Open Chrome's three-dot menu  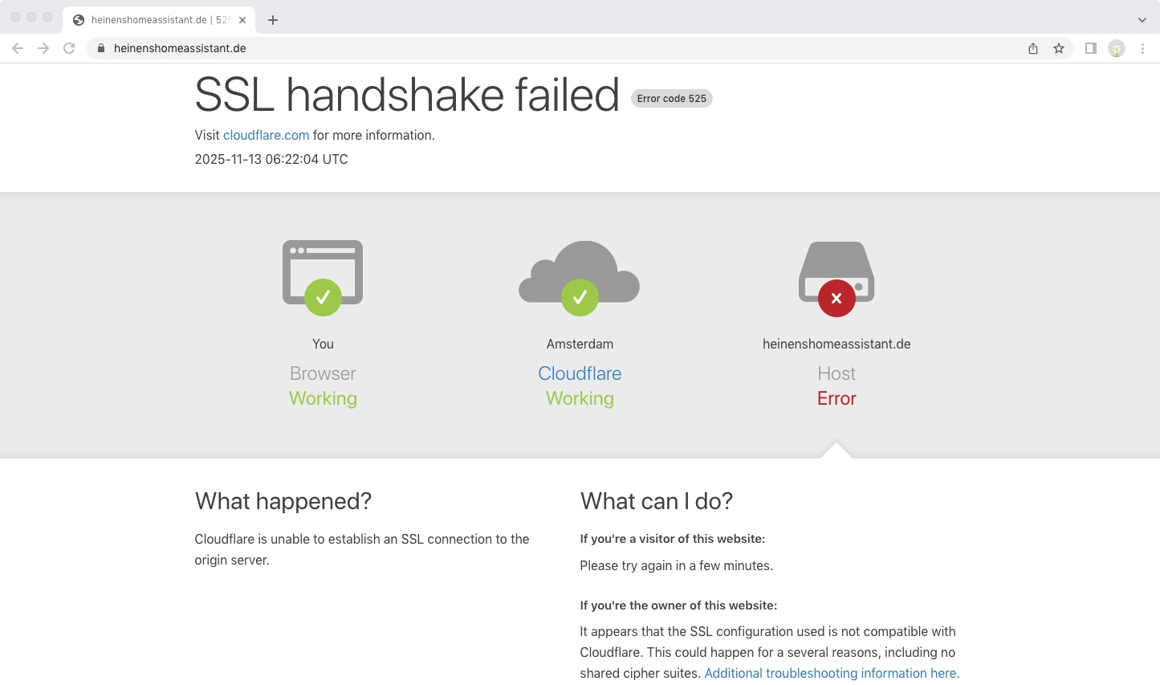coord(1142,48)
